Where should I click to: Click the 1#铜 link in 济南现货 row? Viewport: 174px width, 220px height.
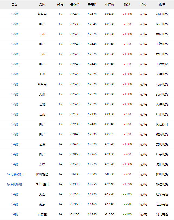click(15, 14)
